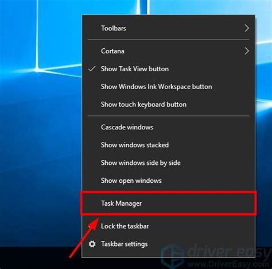The height and width of the screenshot is (269, 272).
Task: Enable Show touch keyboard button
Action: click(168, 105)
